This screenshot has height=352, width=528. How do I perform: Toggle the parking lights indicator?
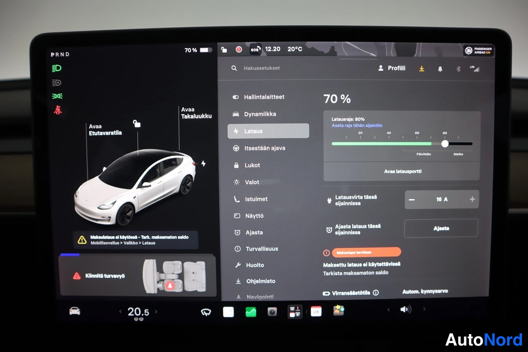click(x=57, y=96)
